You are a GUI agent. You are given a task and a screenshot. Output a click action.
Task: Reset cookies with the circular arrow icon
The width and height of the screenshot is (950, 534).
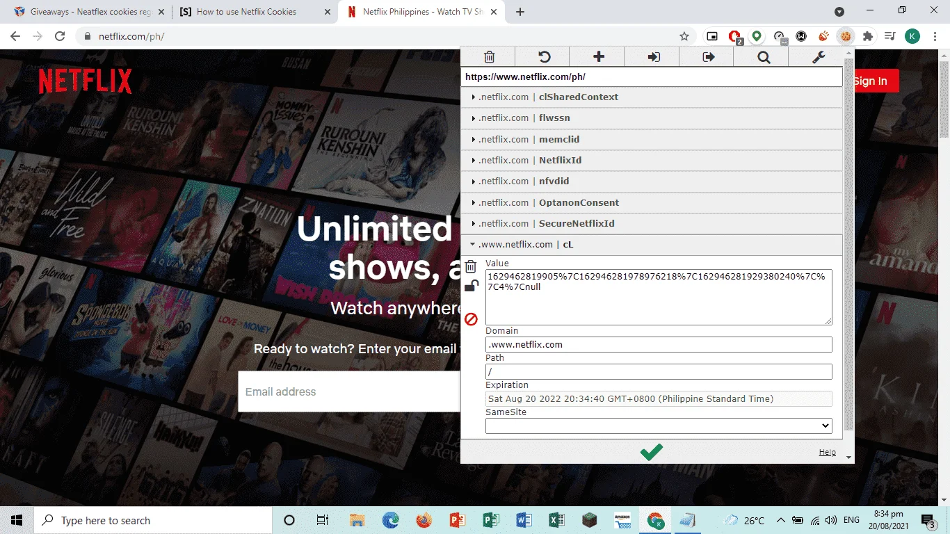click(x=544, y=57)
